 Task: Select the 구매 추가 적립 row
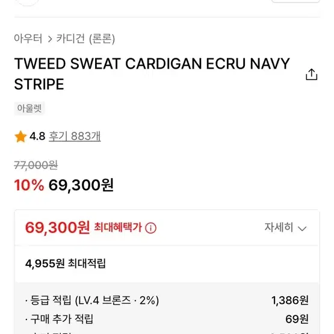[x=167, y=319]
